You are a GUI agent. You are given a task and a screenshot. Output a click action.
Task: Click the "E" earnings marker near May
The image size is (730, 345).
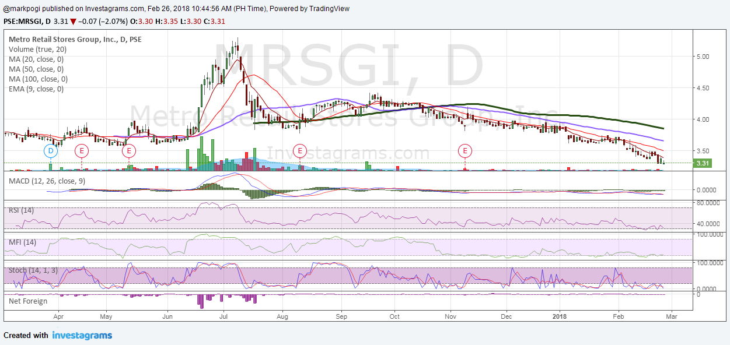pos(129,150)
